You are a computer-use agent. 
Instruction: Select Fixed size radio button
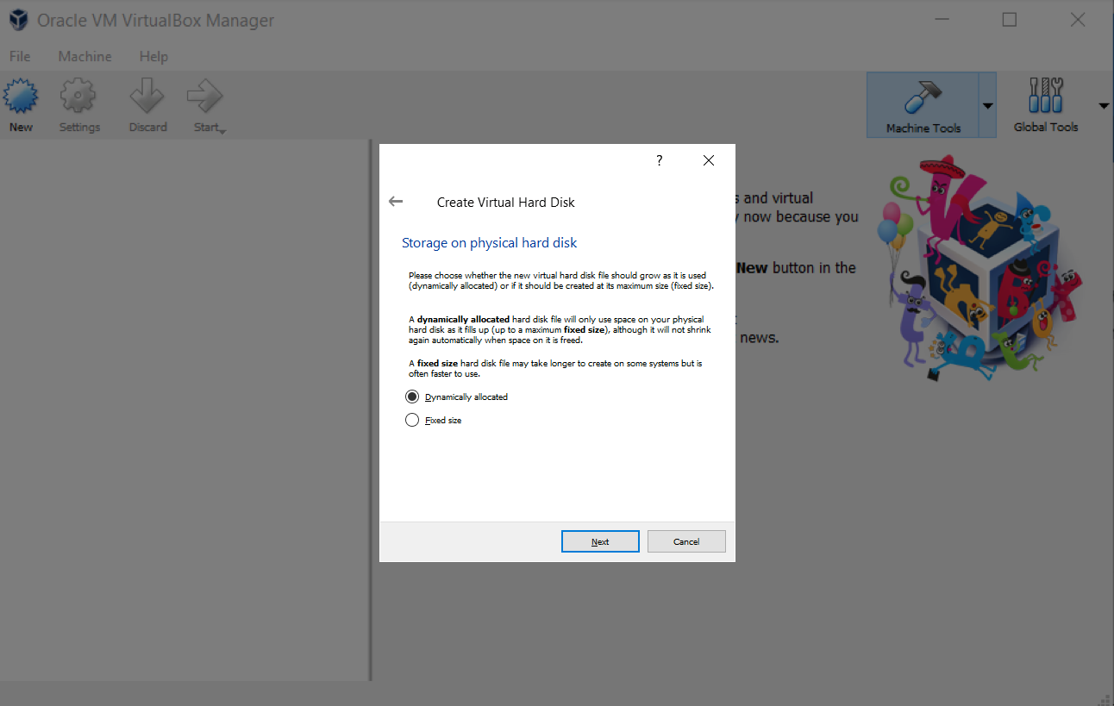[412, 420]
